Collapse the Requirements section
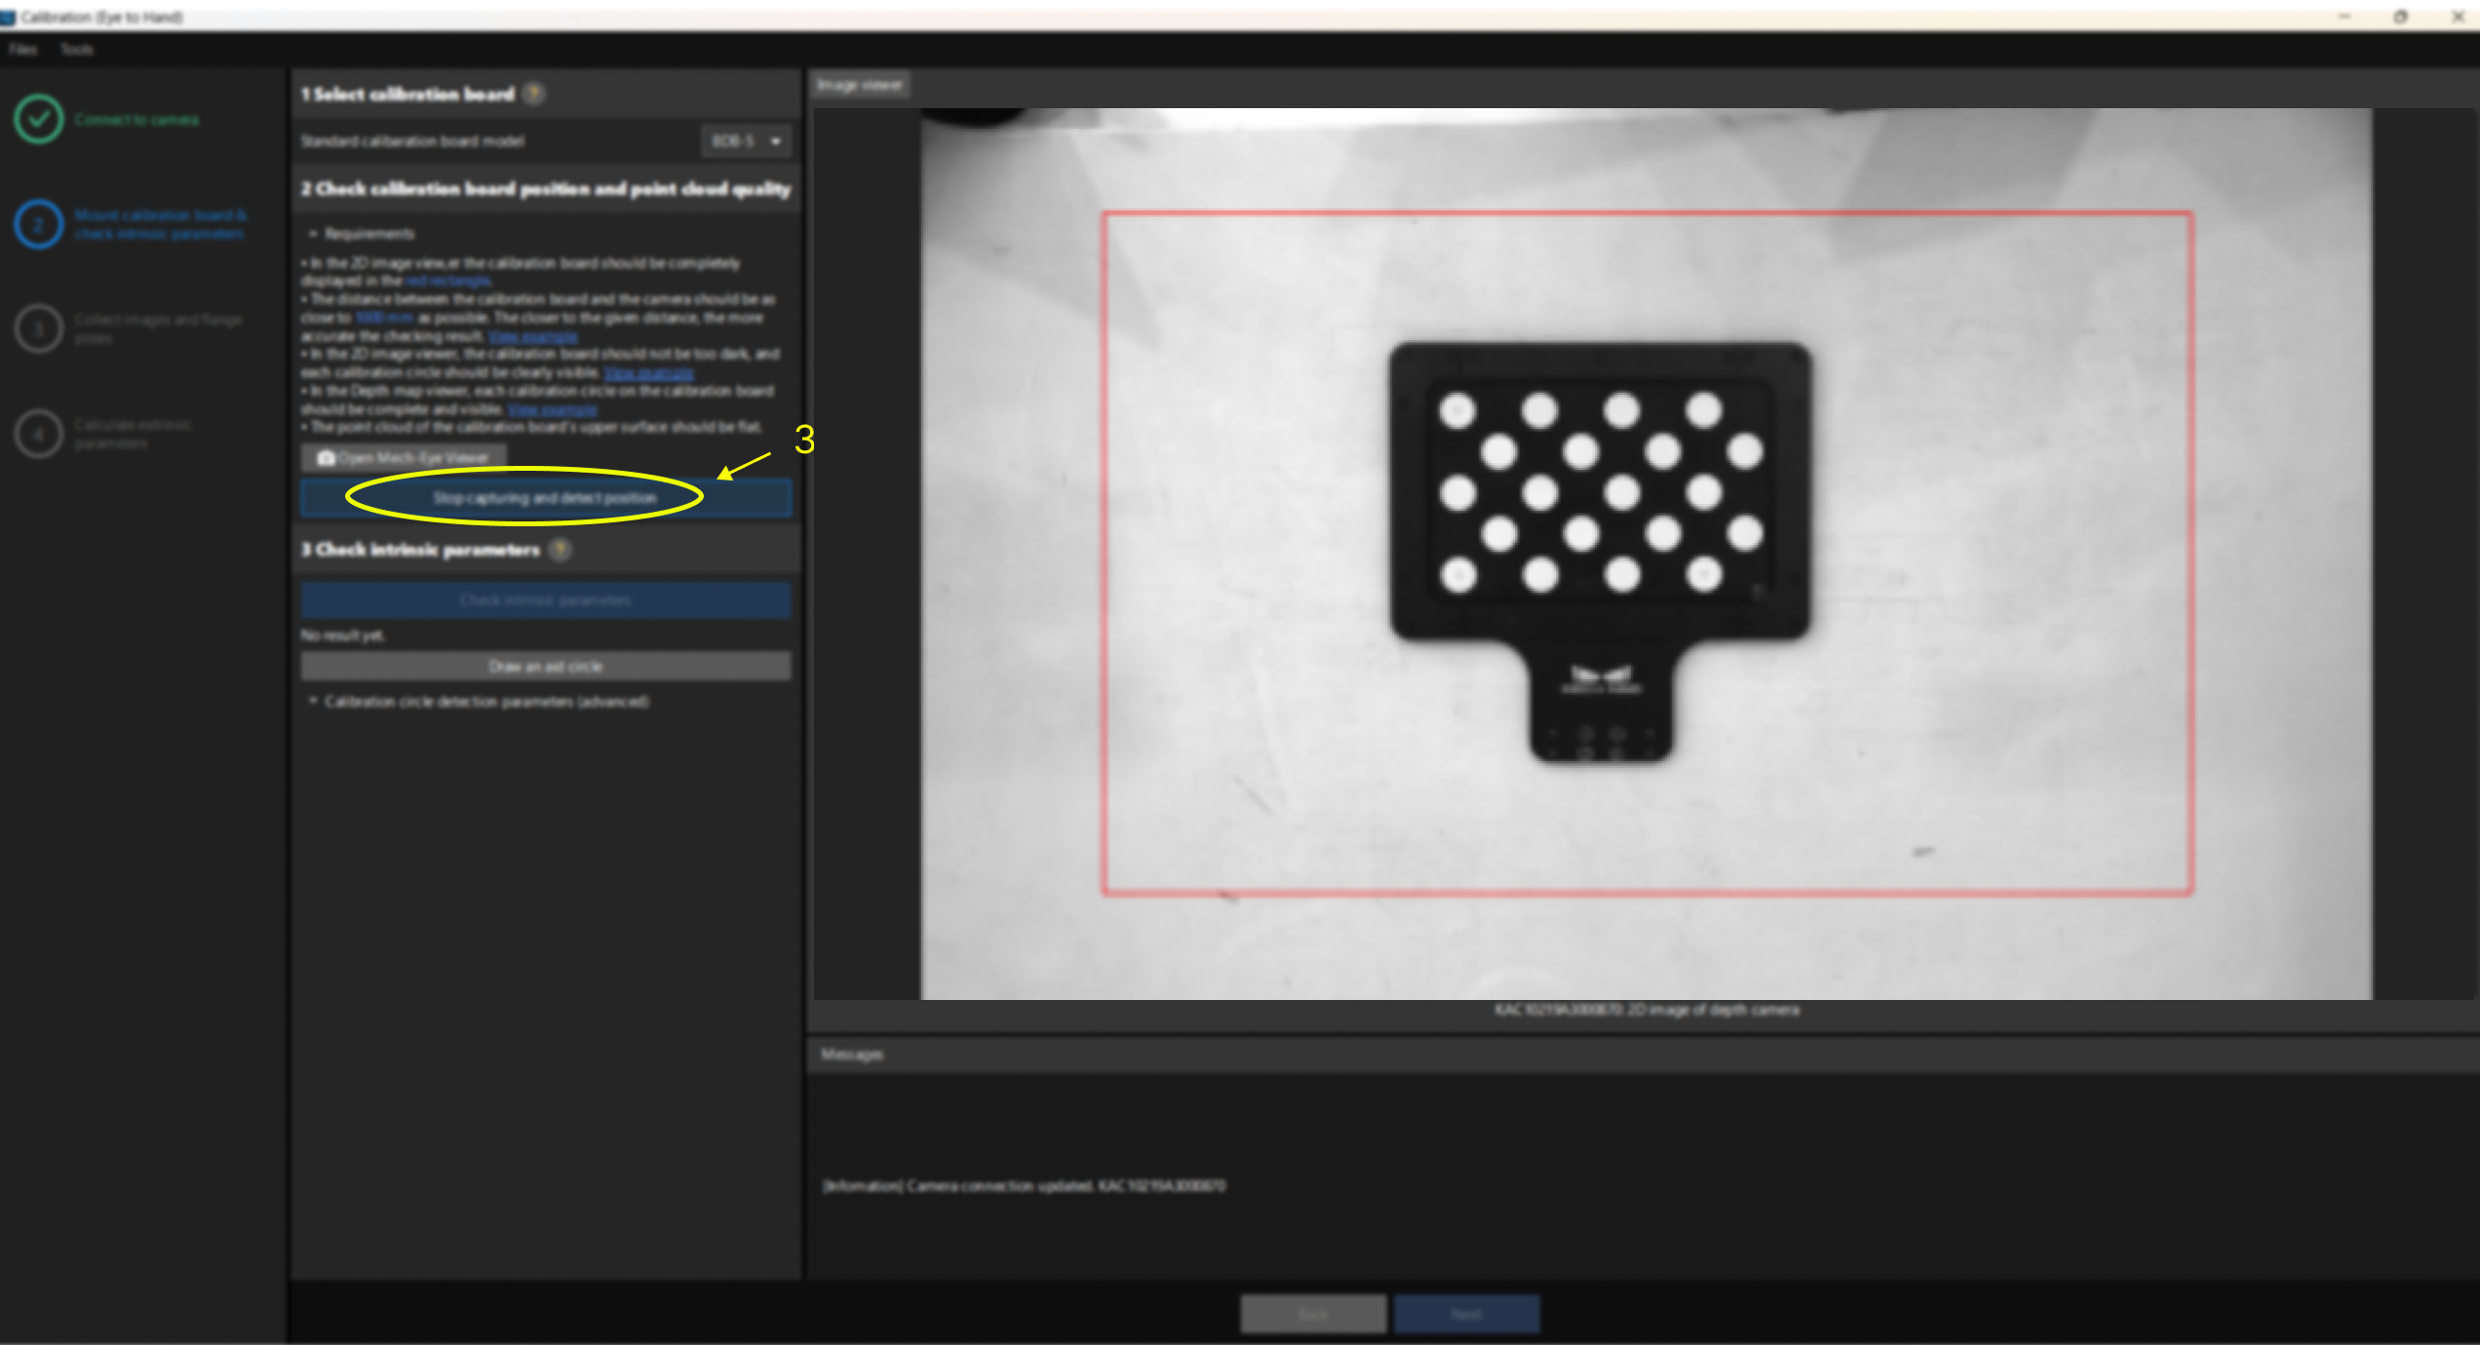 (x=314, y=234)
